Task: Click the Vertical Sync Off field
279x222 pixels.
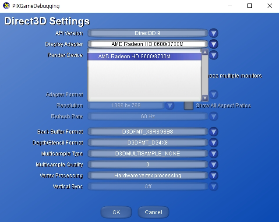Action: (x=148, y=187)
